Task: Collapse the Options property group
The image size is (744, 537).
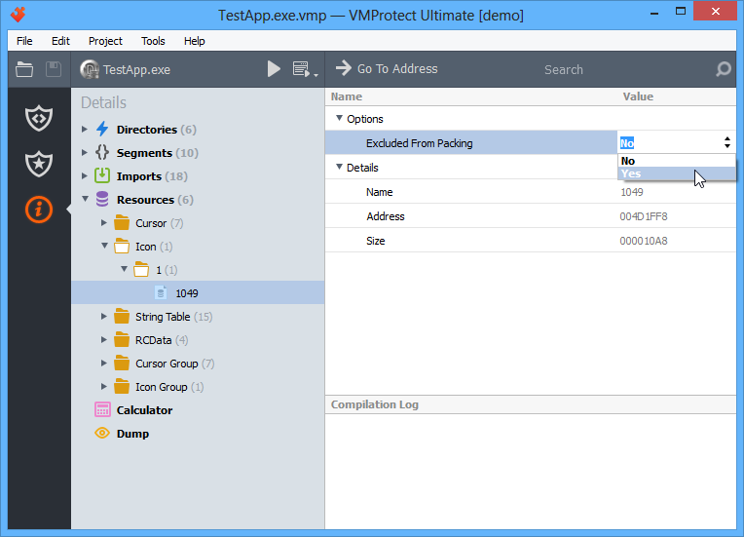Action: [339, 118]
